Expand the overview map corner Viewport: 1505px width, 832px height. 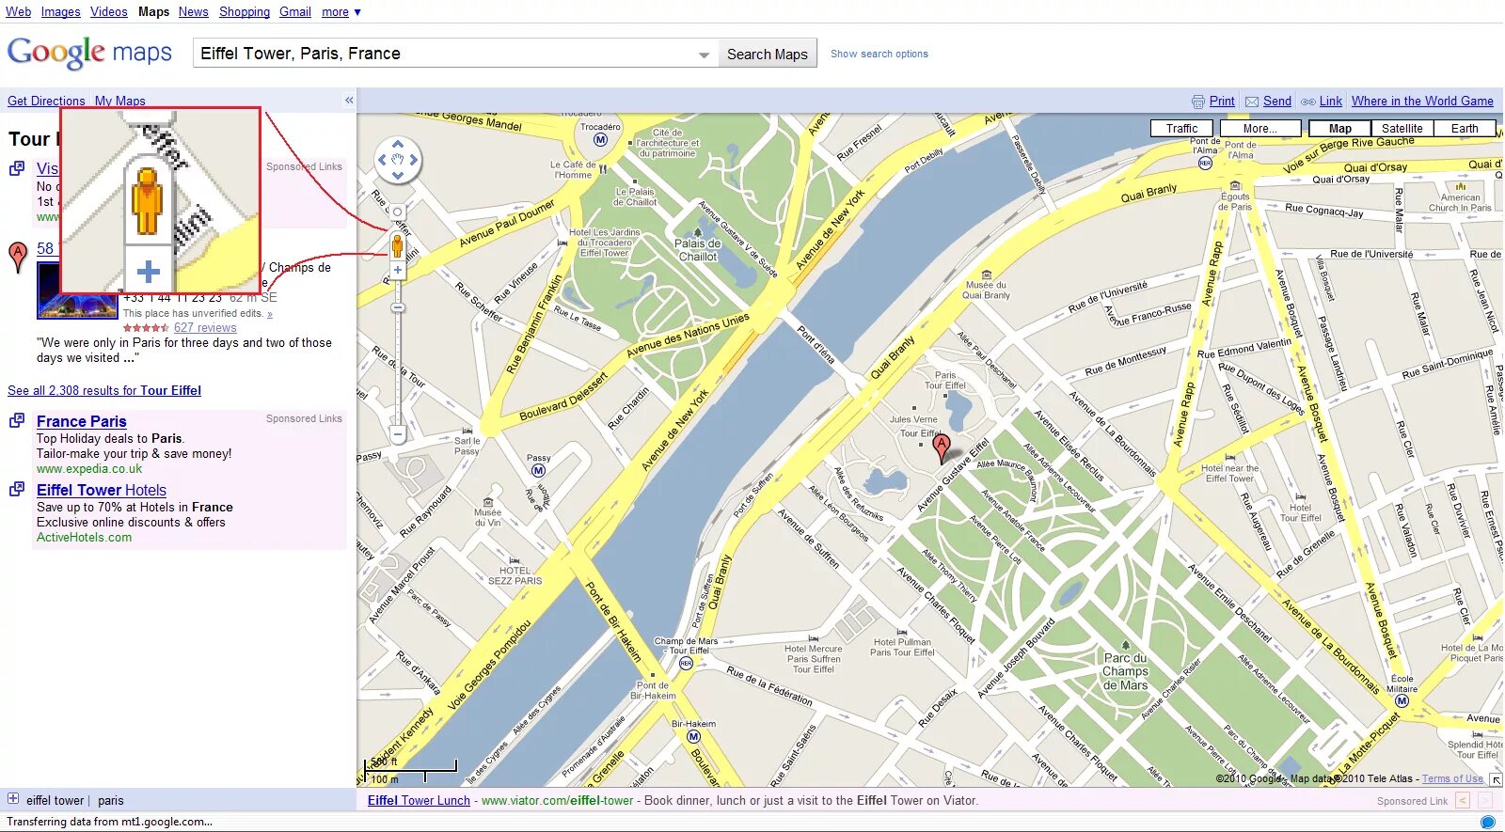[x=1496, y=779]
